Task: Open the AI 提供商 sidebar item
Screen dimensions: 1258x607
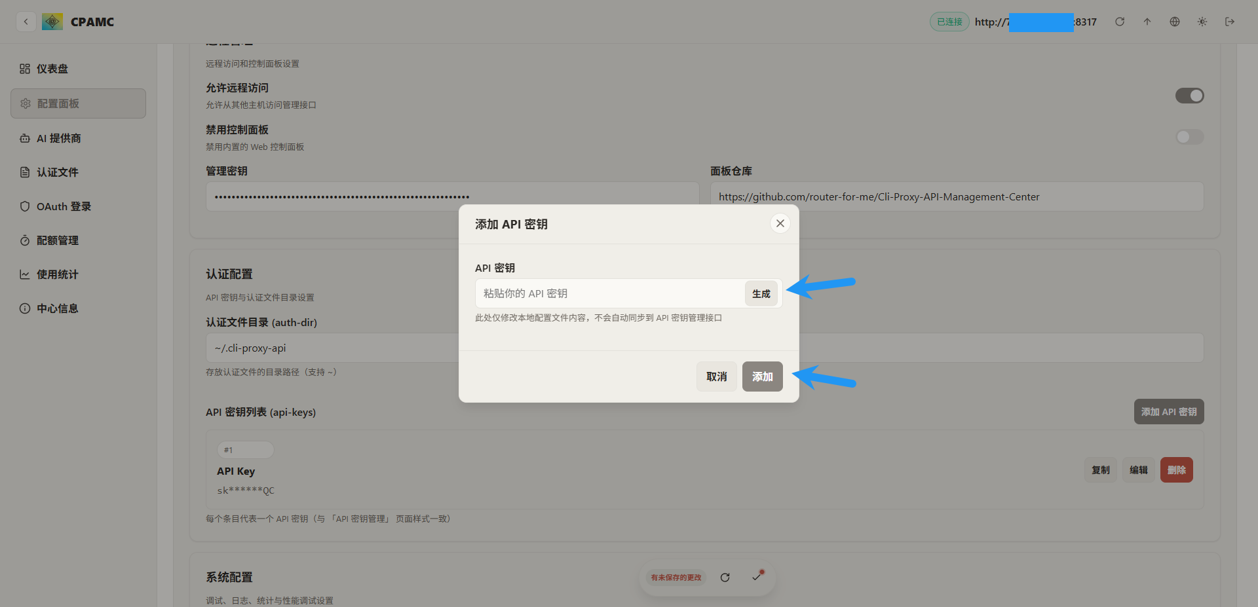Action: click(58, 138)
